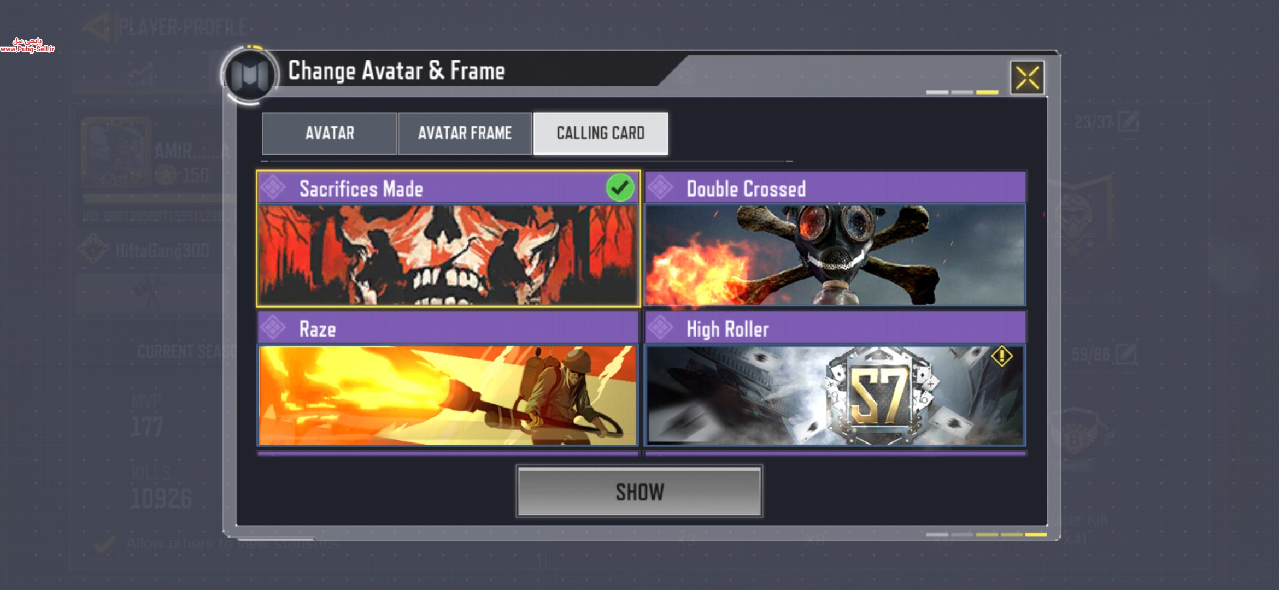
Task: Click the SHOW button
Action: click(x=639, y=492)
